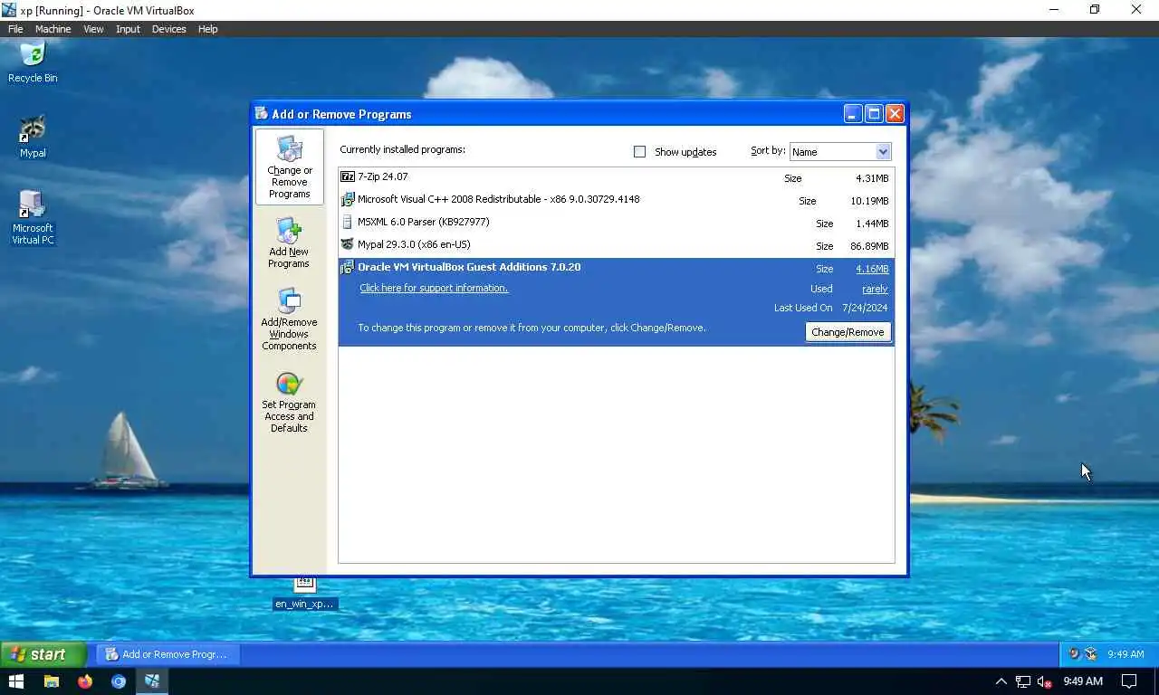Click the 1.44MB size value
This screenshot has height=695, width=1159.
click(x=872, y=224)
